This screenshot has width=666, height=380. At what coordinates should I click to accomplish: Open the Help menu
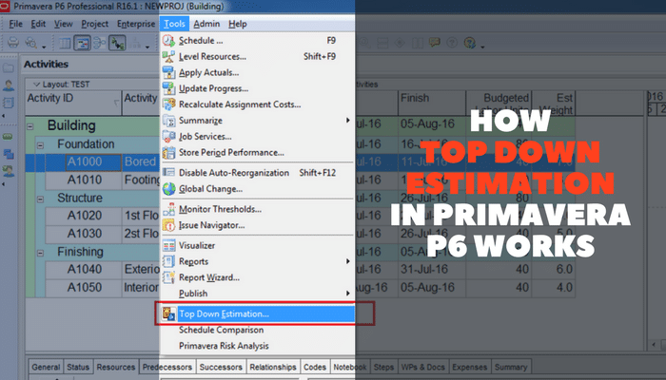click(238, 24)
